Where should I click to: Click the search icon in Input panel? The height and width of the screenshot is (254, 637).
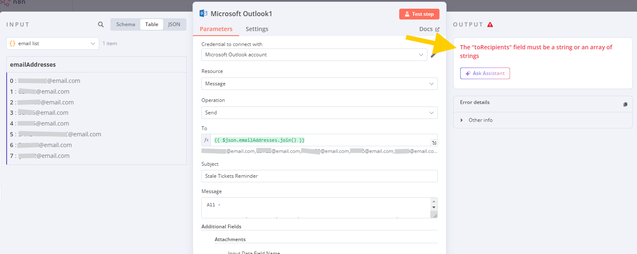(101, 24)
